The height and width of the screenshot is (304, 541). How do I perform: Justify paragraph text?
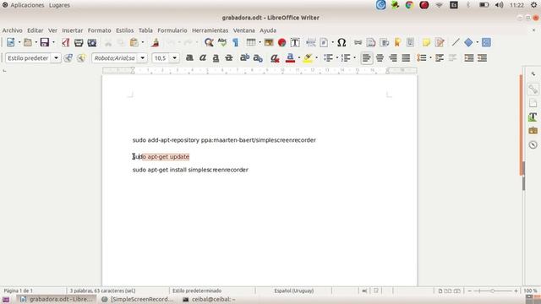(406, 58)
